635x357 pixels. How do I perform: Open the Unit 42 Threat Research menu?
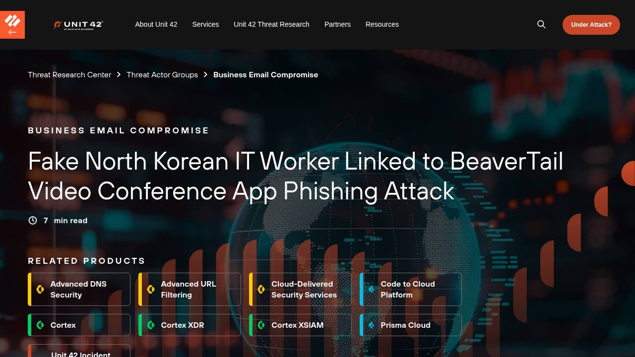[271, 24]
